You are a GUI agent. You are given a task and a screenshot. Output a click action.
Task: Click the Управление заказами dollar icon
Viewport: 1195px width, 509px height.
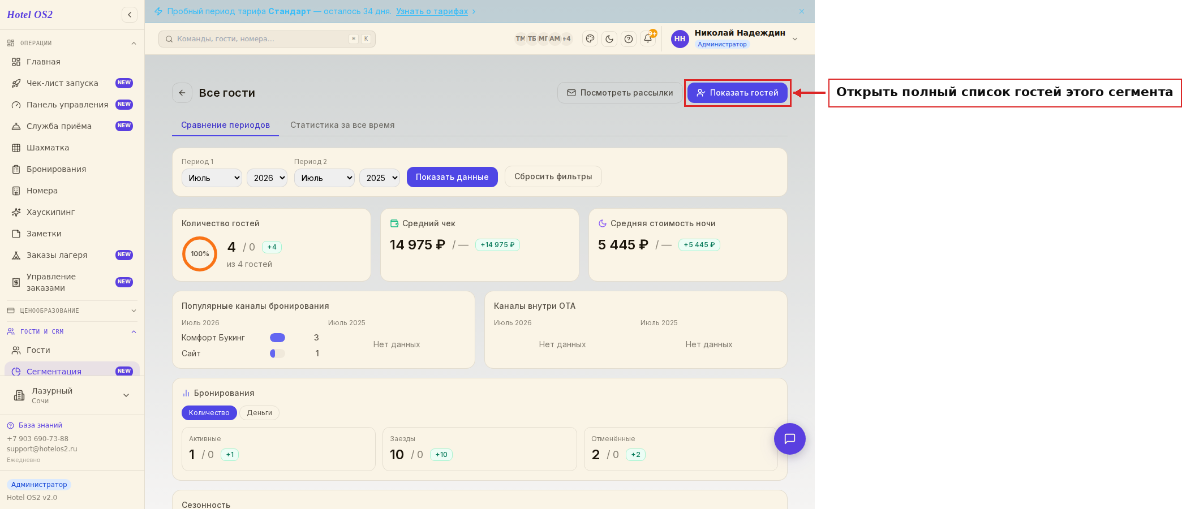tap(16, 282)
